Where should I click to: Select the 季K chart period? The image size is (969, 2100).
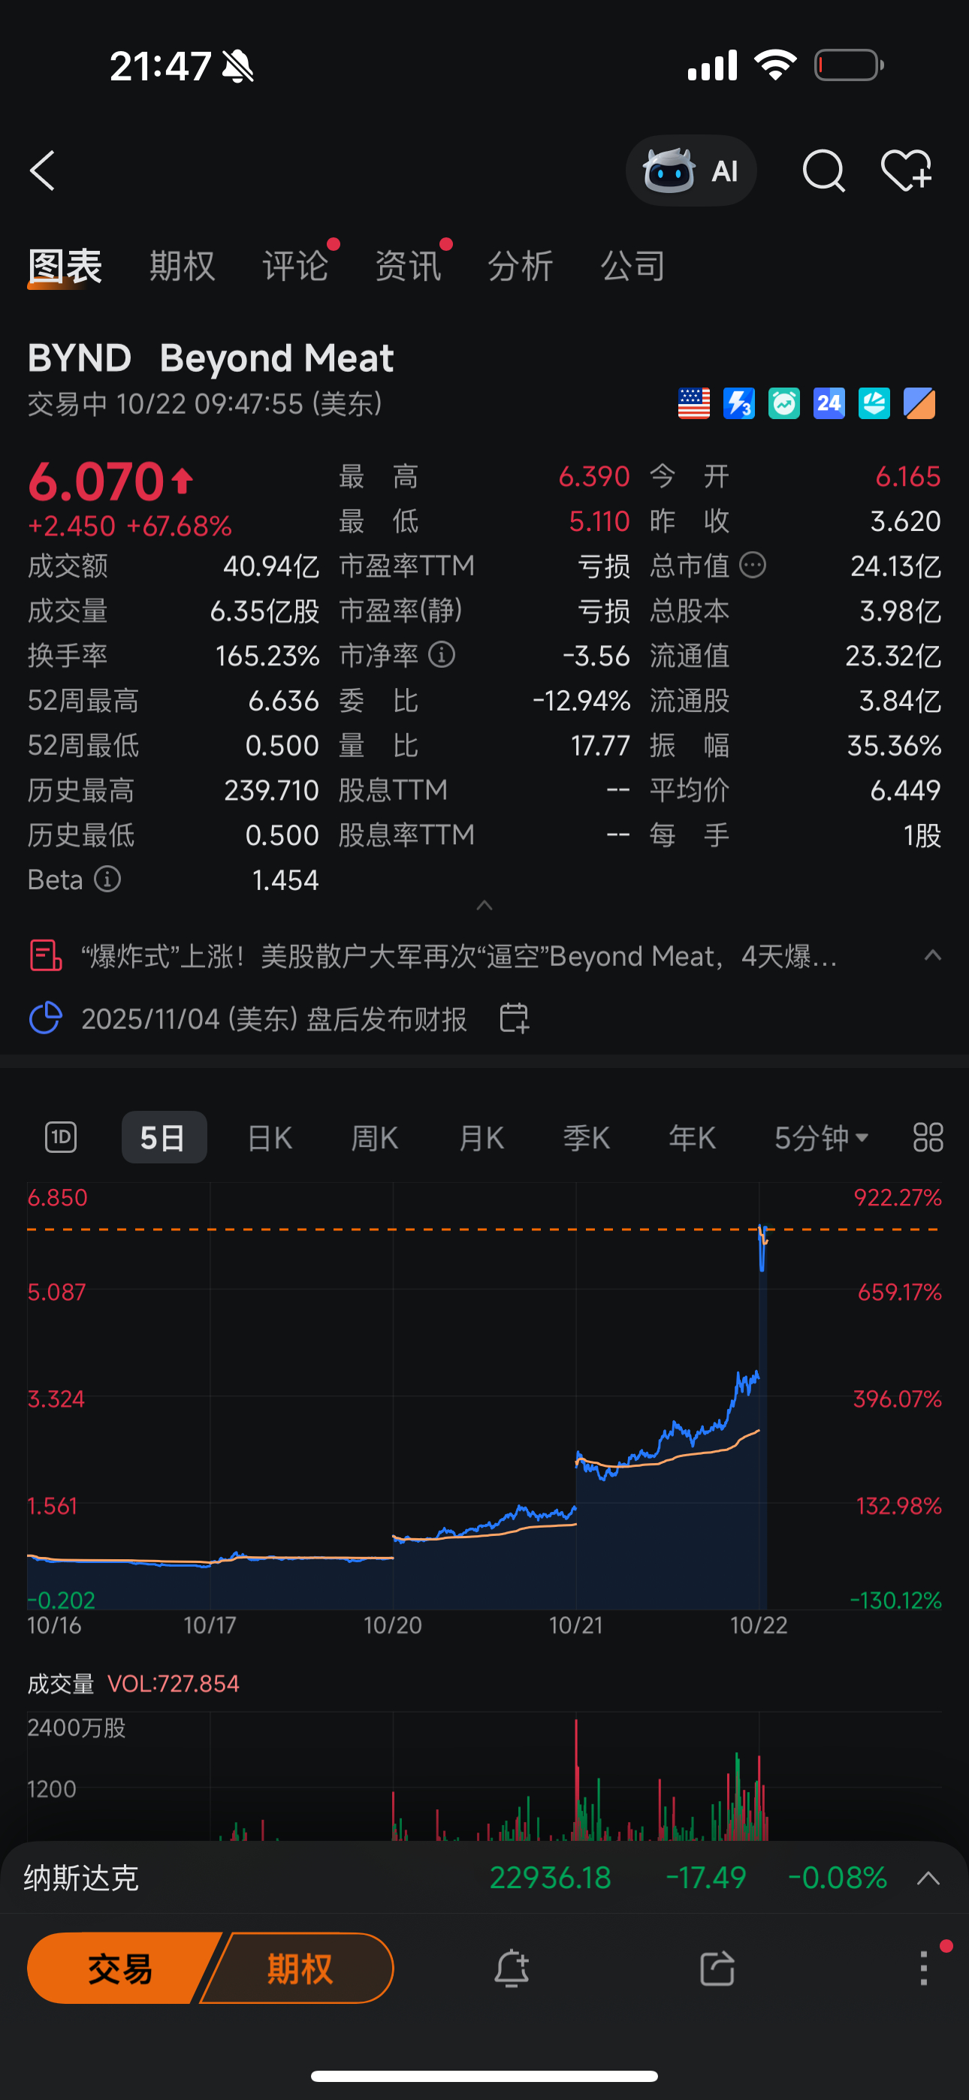(587, 1137)
